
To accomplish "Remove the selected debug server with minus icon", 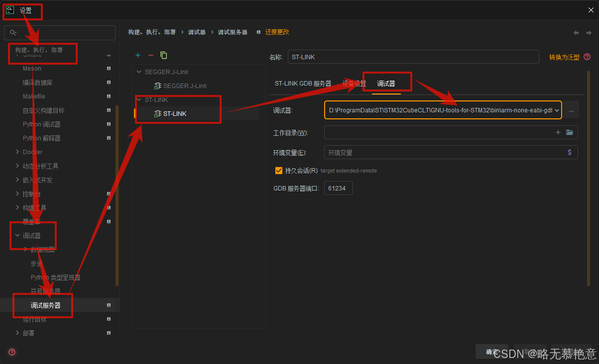I will coord(151,55).
